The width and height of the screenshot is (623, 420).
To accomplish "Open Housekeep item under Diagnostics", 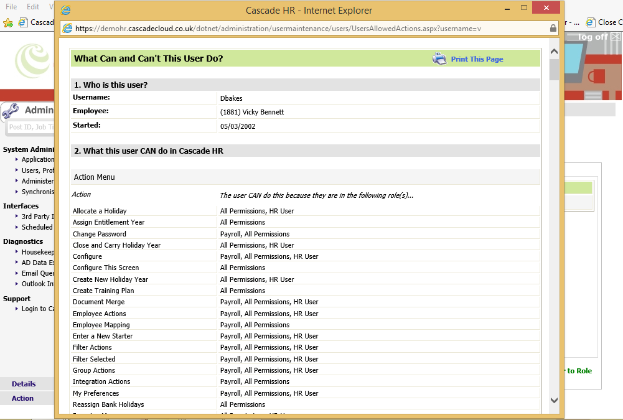I will click(38, 253).
